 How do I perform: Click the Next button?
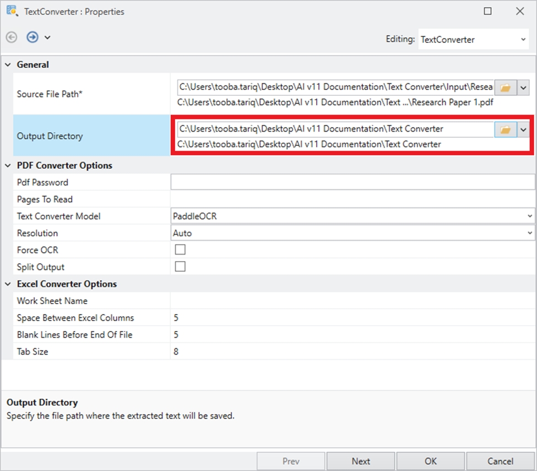(x=361, y=461)
